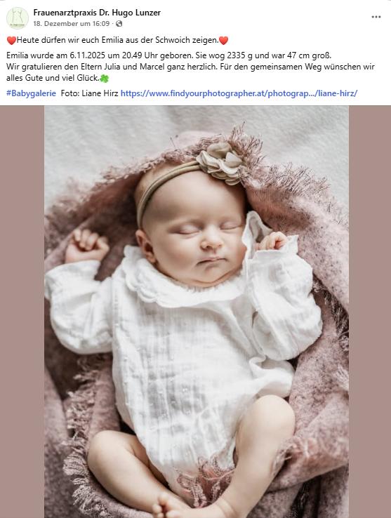This screenshot has width=391, height=518.
Task: Click the globe public audience icon
Action: click(119, 23)
